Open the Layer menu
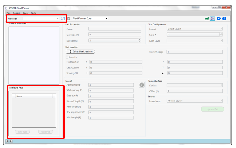Viewport: 236px width, 148px height. [x=25, y=13]
